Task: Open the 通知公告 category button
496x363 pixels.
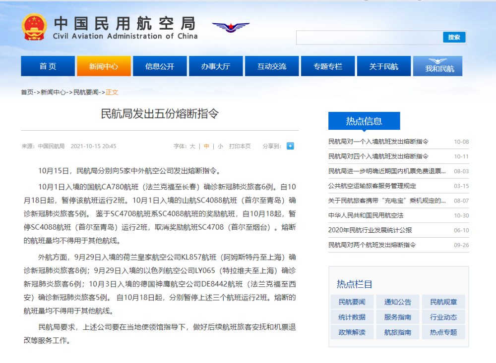Action: (398, 302)
